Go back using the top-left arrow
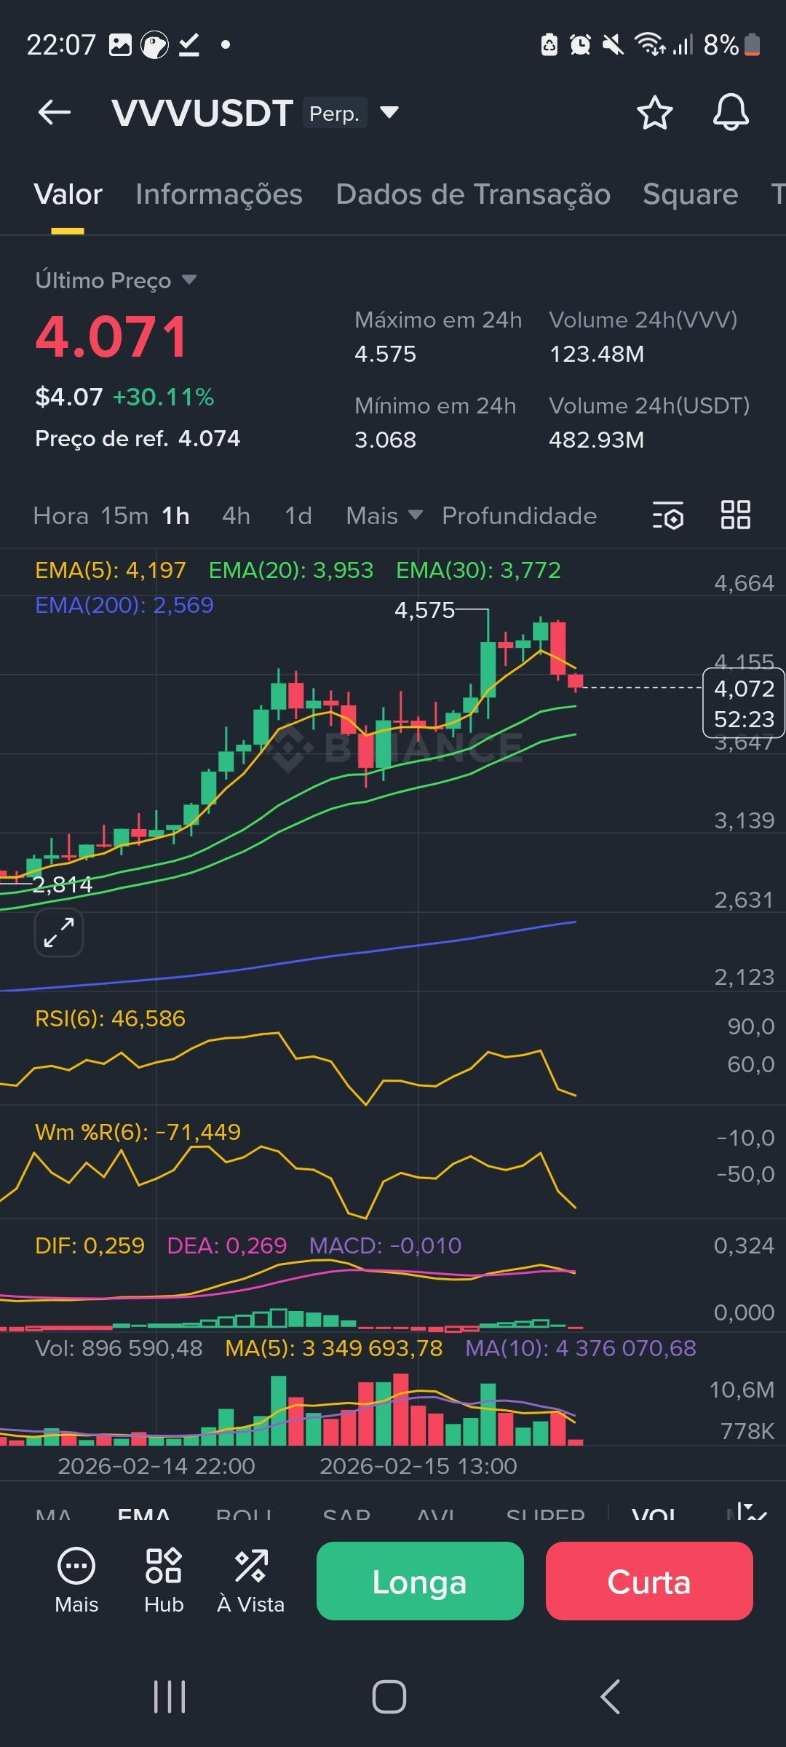 coord(55,113)
